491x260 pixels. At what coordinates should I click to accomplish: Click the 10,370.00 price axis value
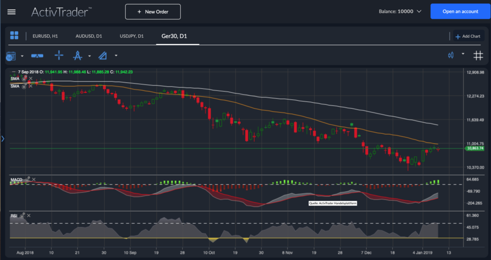click(x=475, y=167)
